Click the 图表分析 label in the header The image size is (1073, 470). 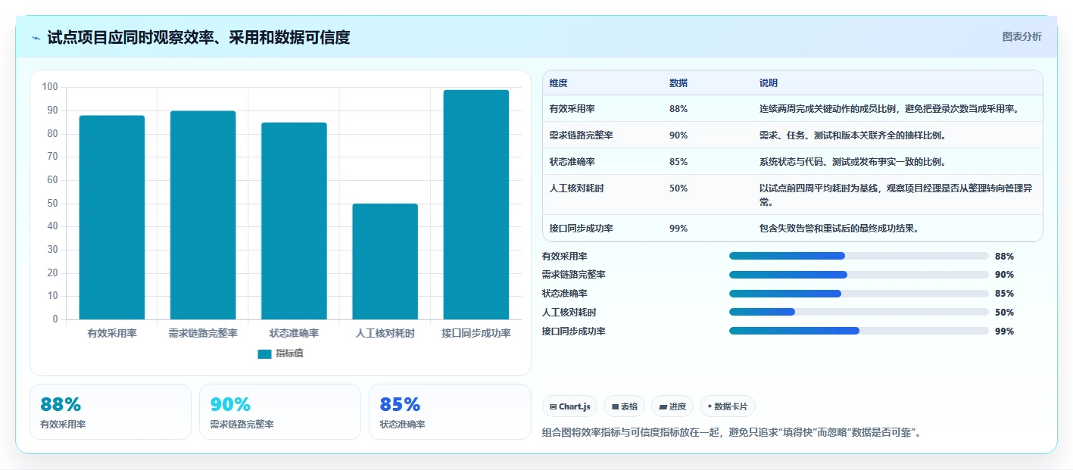pyautogui.click(x=1022, y=36)
